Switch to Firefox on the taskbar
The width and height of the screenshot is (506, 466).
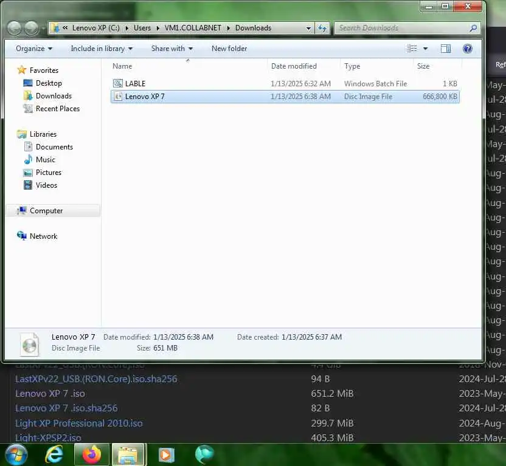92,454
